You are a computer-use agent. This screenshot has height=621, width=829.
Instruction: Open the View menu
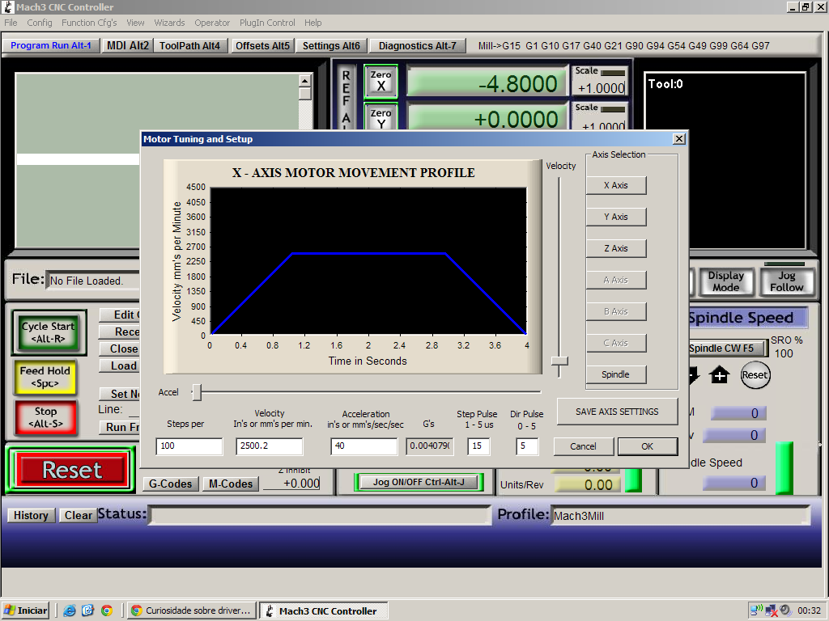pyautogui.click(x=135, y=23)
